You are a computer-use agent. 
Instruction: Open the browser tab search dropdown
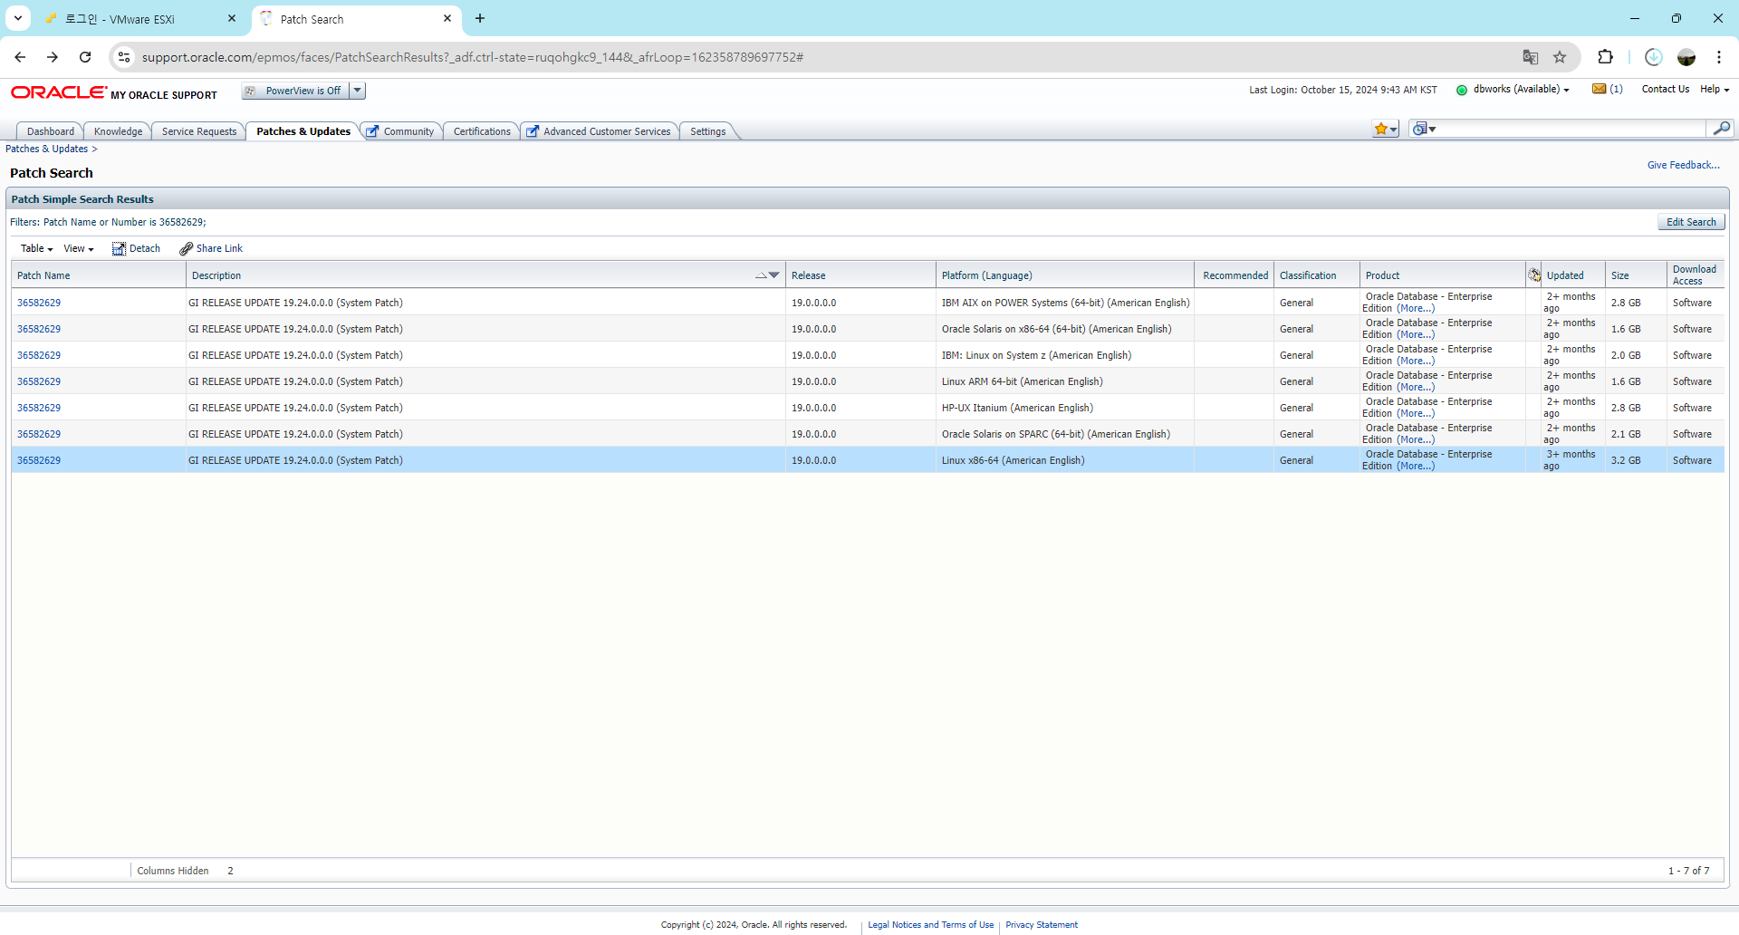pyautogui.click(x=18, y=18)
